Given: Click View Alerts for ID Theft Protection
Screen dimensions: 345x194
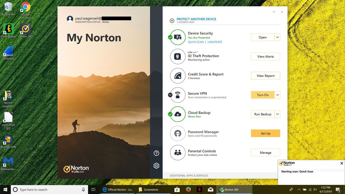Looking at the screenshot, I should pyautogui.click(x=265, y=57).
